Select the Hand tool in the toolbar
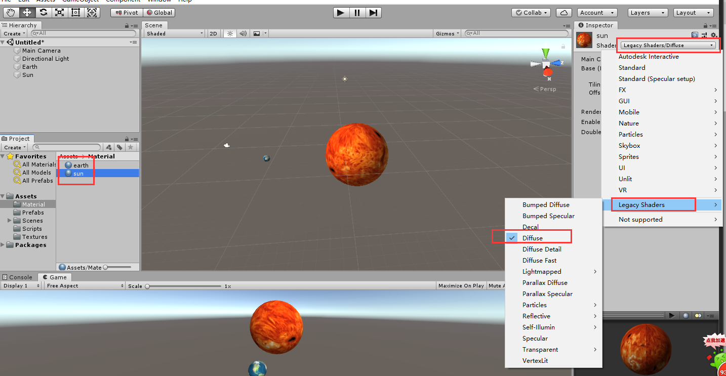The width and height of the screenshot is (726, 376). 11,12
